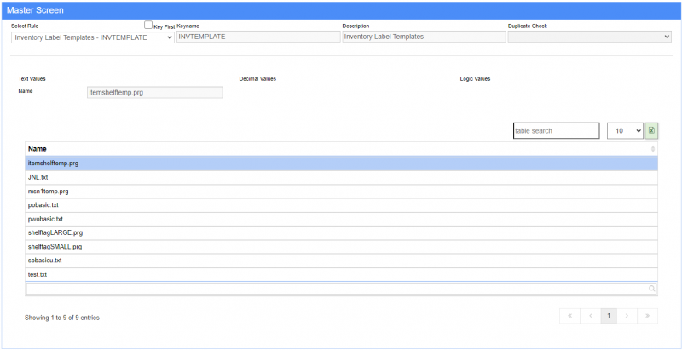682x350 pixels.
Task: Click the Name column sort arrows
Action: coord(653,149)
